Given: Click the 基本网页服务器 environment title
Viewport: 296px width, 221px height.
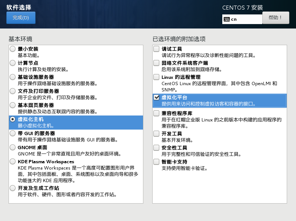Looking at the screenshot, I should 36,105.
